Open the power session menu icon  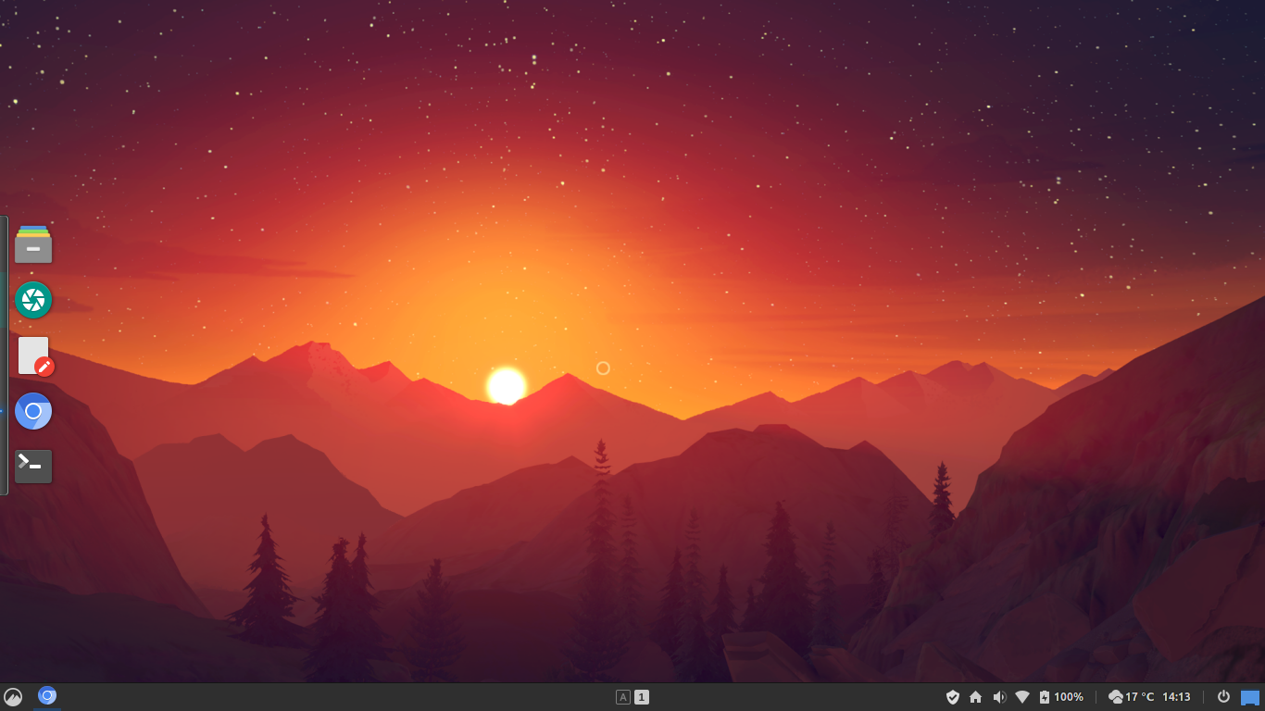(x=1223, y=697)
